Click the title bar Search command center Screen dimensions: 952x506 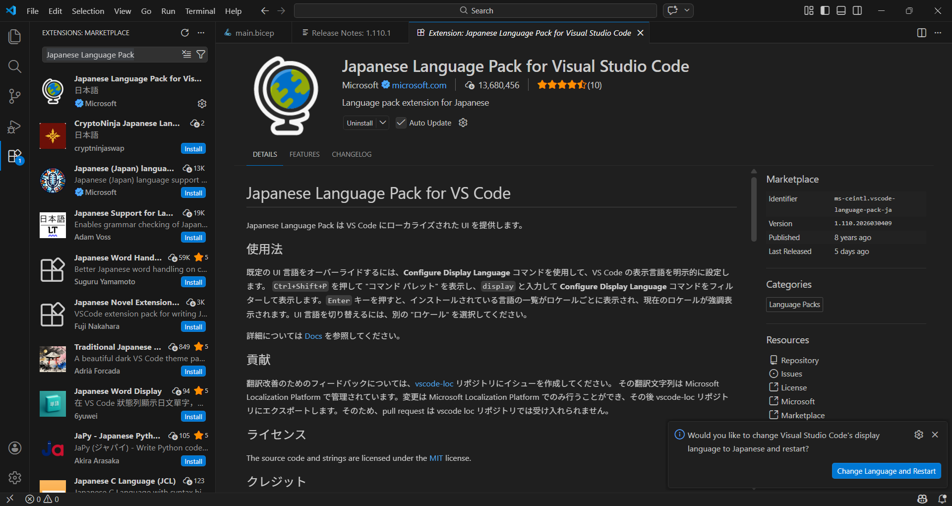point(476,10)
